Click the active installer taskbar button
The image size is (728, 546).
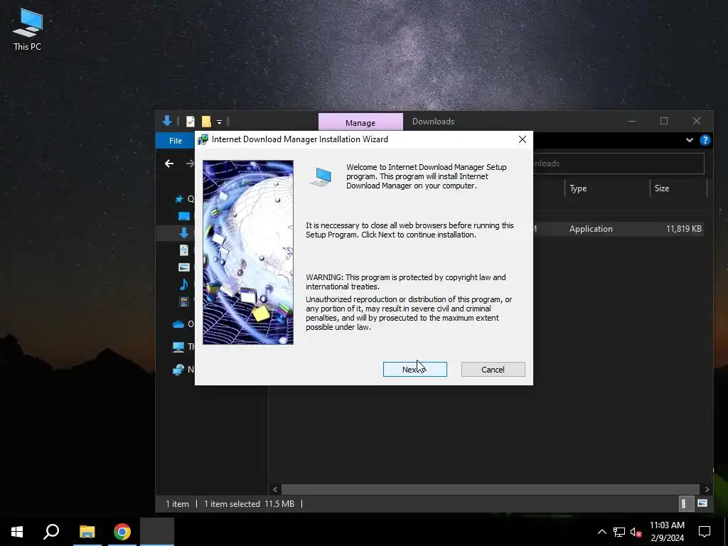click(x=157, y=532)
